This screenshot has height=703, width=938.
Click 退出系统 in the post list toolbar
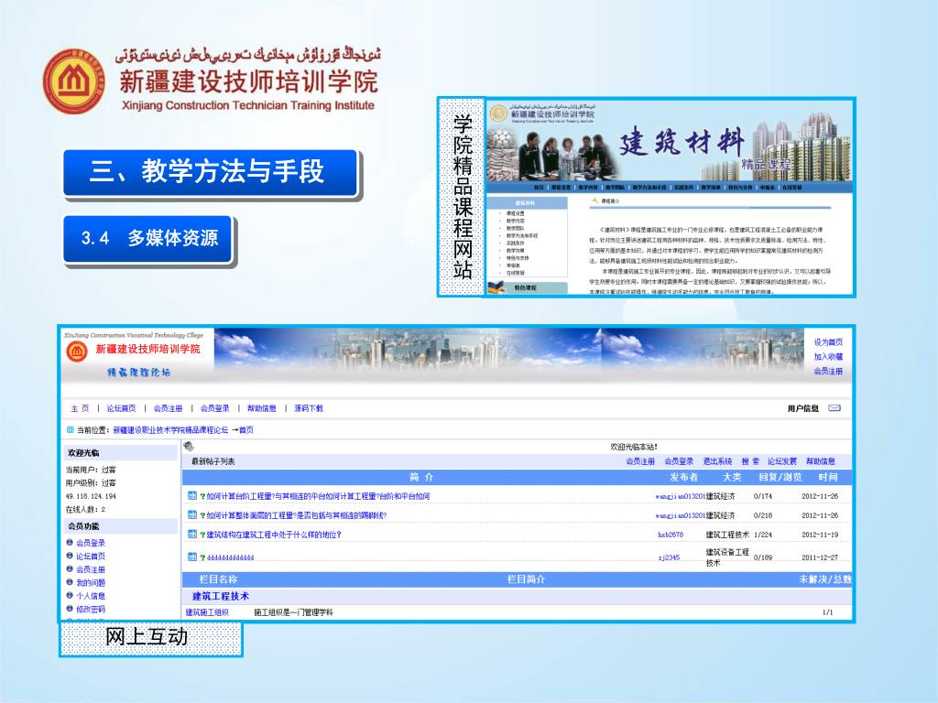tap(717, 461)
